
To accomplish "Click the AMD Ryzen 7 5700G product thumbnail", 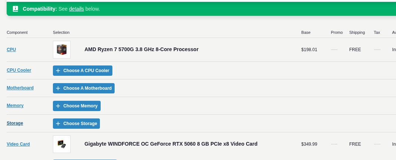I will click(62, 50).
